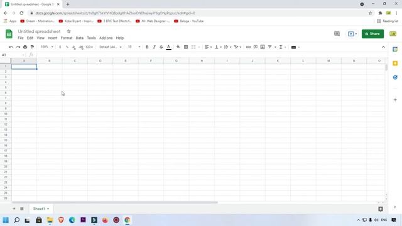The width and height of the screenshot is (402, 226).
Task: Open the Borders tool
Action: click(x=186, y=47)
